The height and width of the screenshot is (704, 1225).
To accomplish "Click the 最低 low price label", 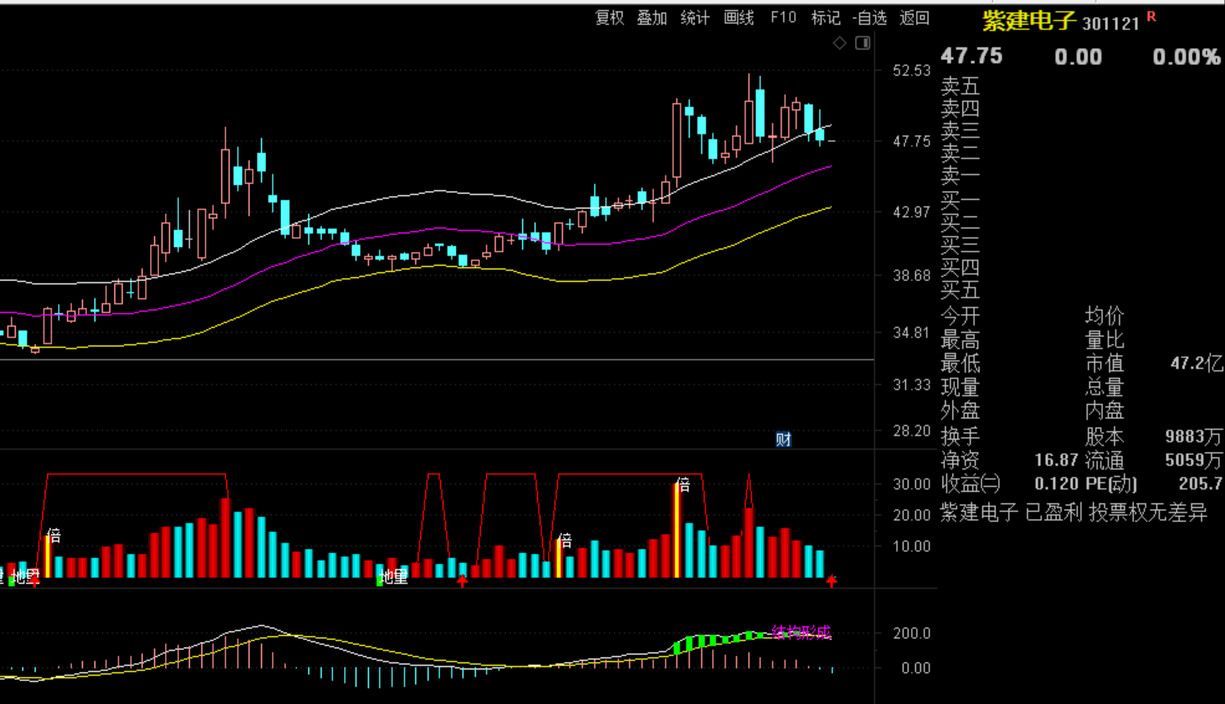I will coord(960,364).
